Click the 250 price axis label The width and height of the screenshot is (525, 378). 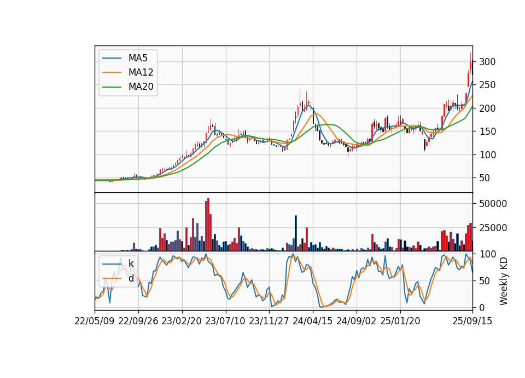pyautogui.click(x=487, y=85)
